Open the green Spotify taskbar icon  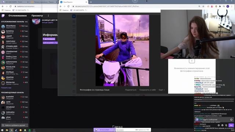click(x=29, y=130)
